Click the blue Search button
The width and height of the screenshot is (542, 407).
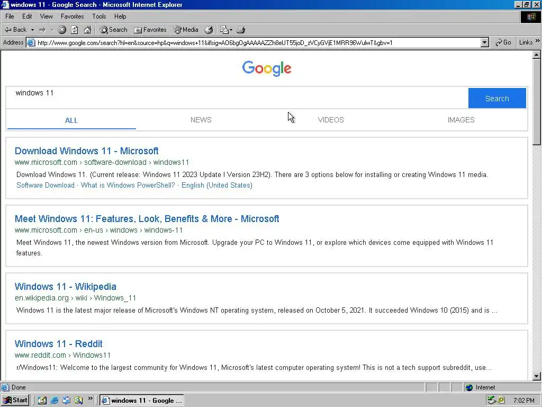click(x=497, y=98)
